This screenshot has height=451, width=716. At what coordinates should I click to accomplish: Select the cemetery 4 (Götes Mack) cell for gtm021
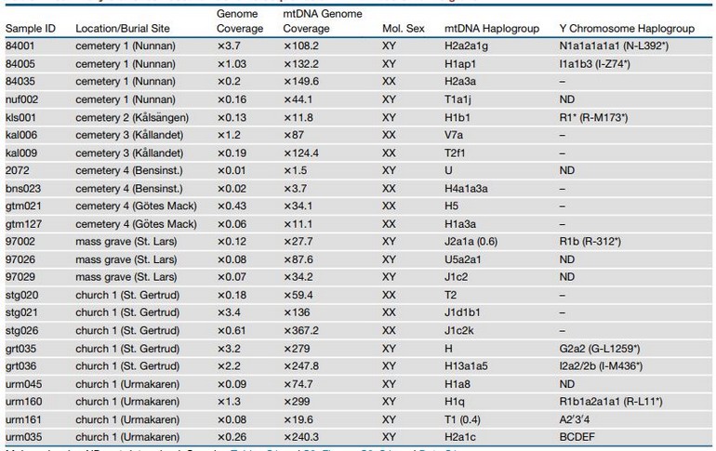(136, 206)
